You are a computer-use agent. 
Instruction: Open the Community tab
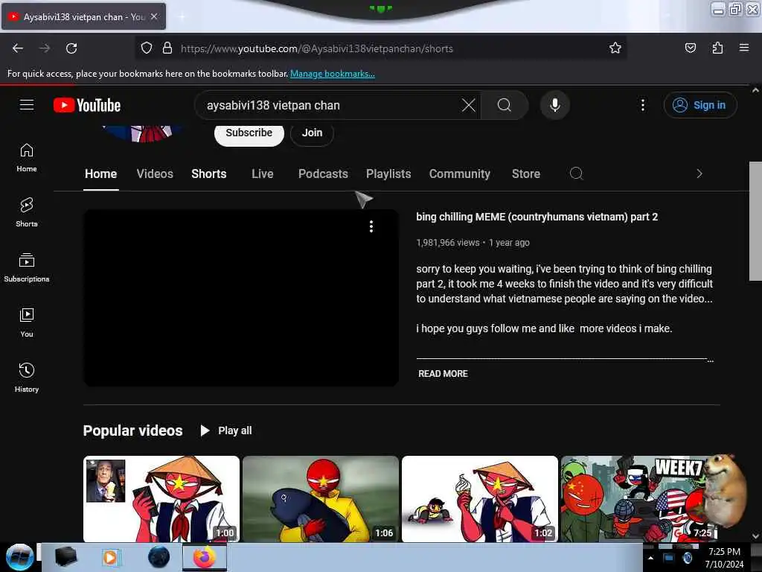click(459, 174)
